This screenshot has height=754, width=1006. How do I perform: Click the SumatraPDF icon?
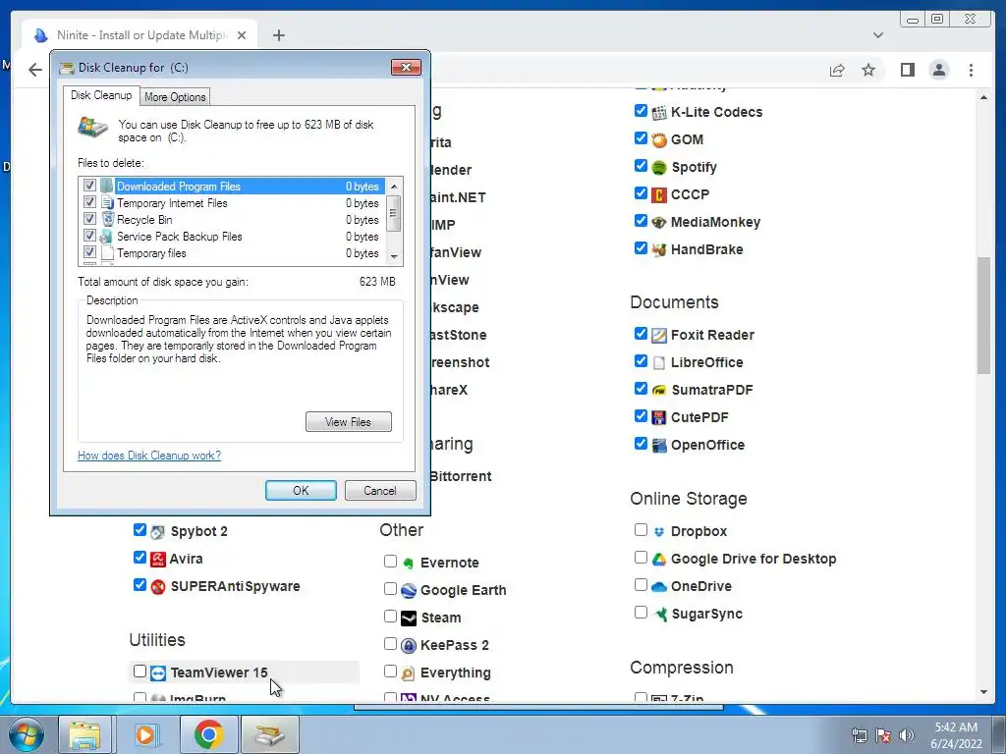(659, 391)
